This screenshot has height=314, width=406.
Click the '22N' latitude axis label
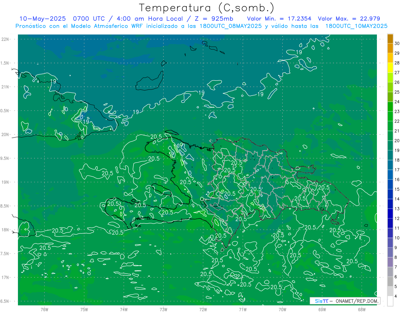click(x=5, y=39)
